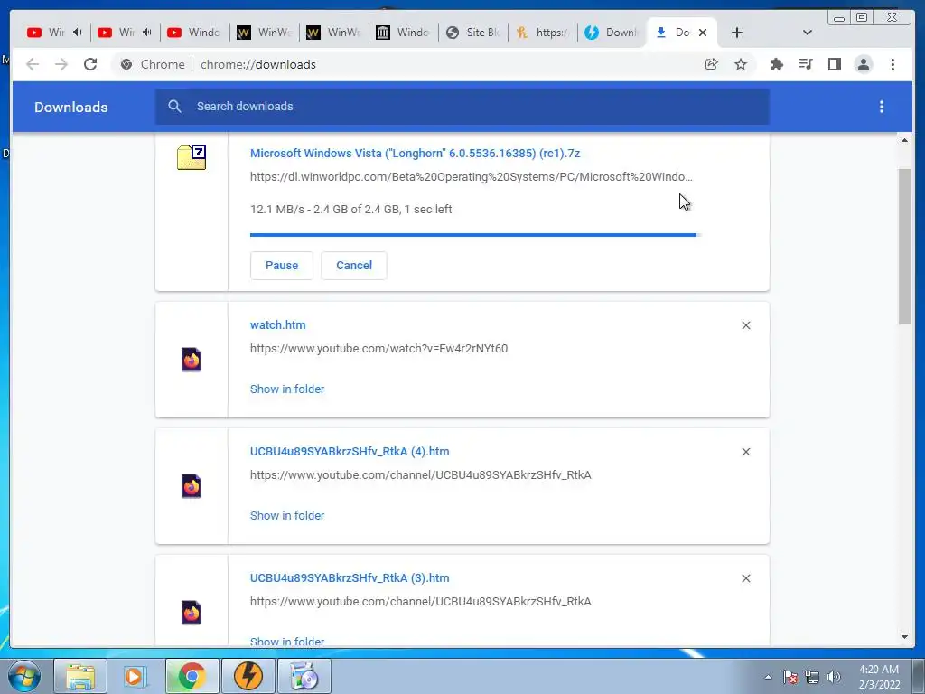
Task: Switch to the first WinWorld tab
Action: (263, 33)
